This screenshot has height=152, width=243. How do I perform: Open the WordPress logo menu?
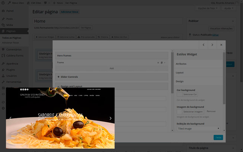(x=3, y=3)
